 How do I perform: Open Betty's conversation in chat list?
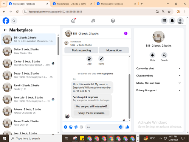pos(28,75)
